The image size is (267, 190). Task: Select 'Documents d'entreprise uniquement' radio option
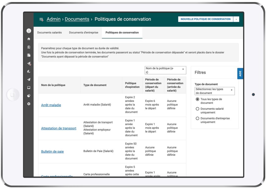click(x=197, y=119)
